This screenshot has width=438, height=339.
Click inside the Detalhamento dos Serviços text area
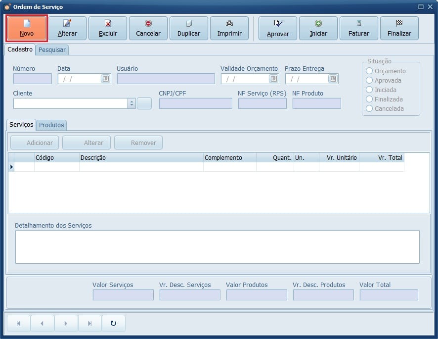pos(217,246)
